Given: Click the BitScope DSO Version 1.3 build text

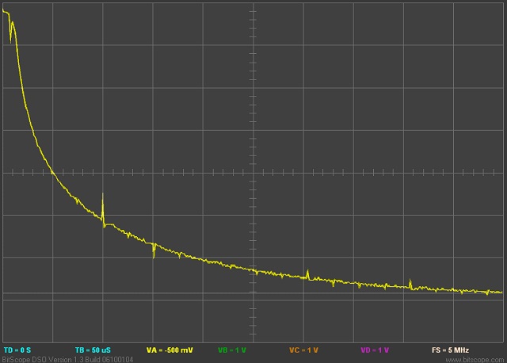Looking at the screenshot, I should (67, 360).
